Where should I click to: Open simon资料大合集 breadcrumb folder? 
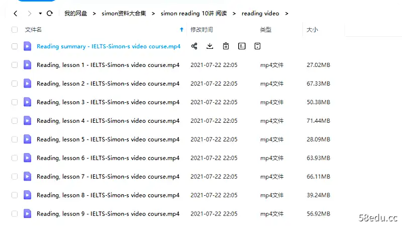(x=124, y=14)
